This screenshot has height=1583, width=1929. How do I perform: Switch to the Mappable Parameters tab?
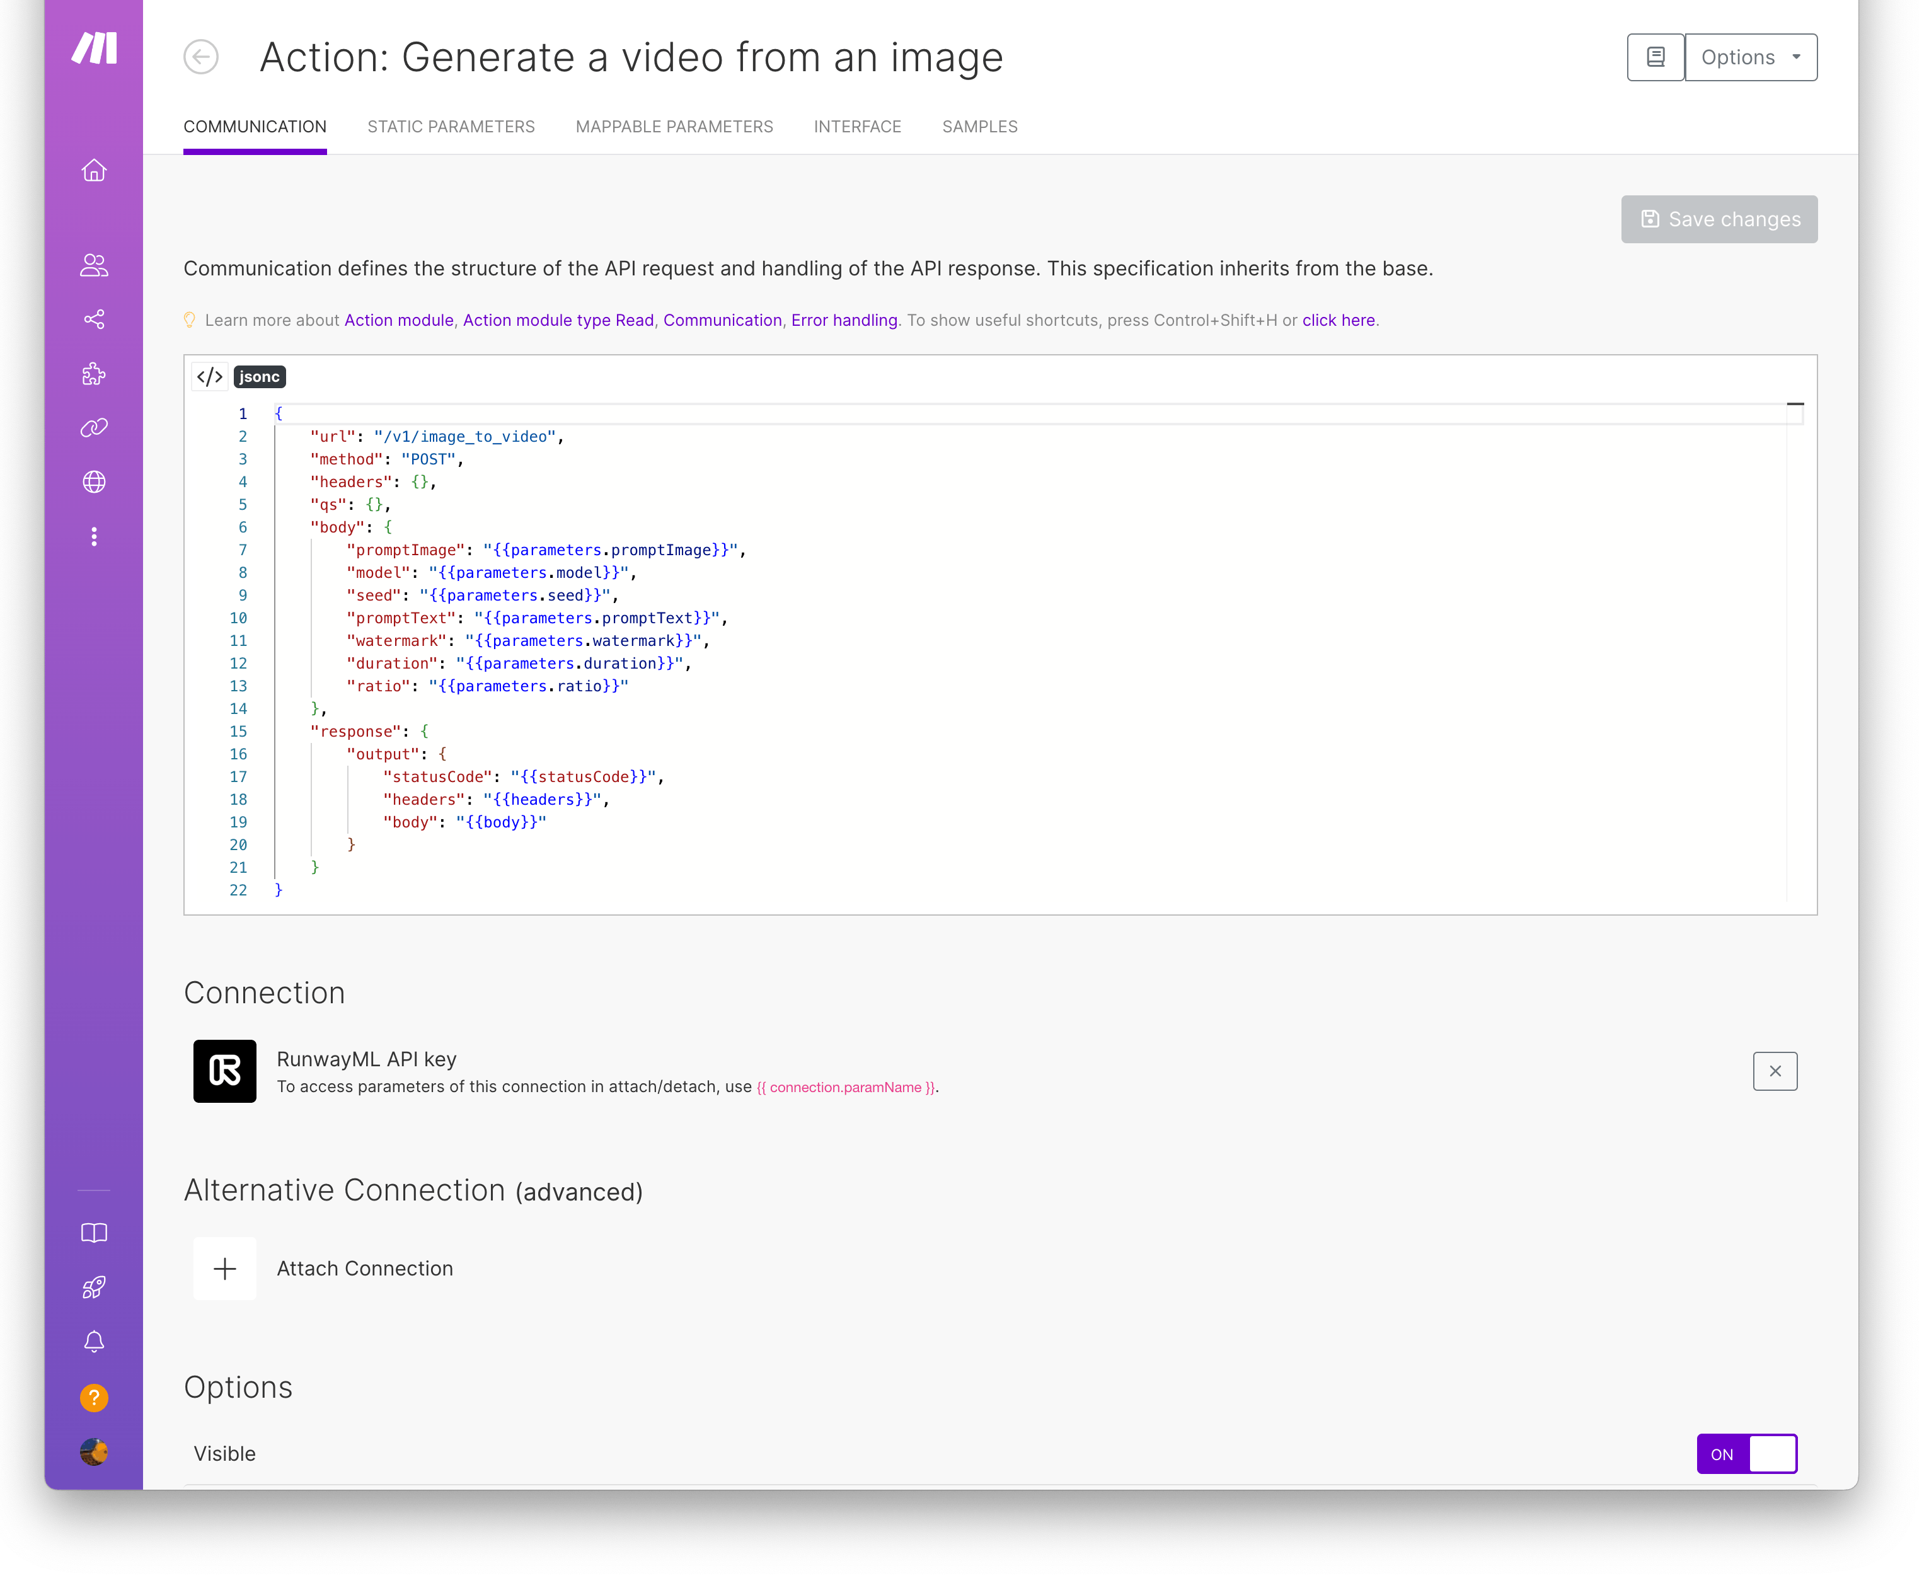coord(674,127)
